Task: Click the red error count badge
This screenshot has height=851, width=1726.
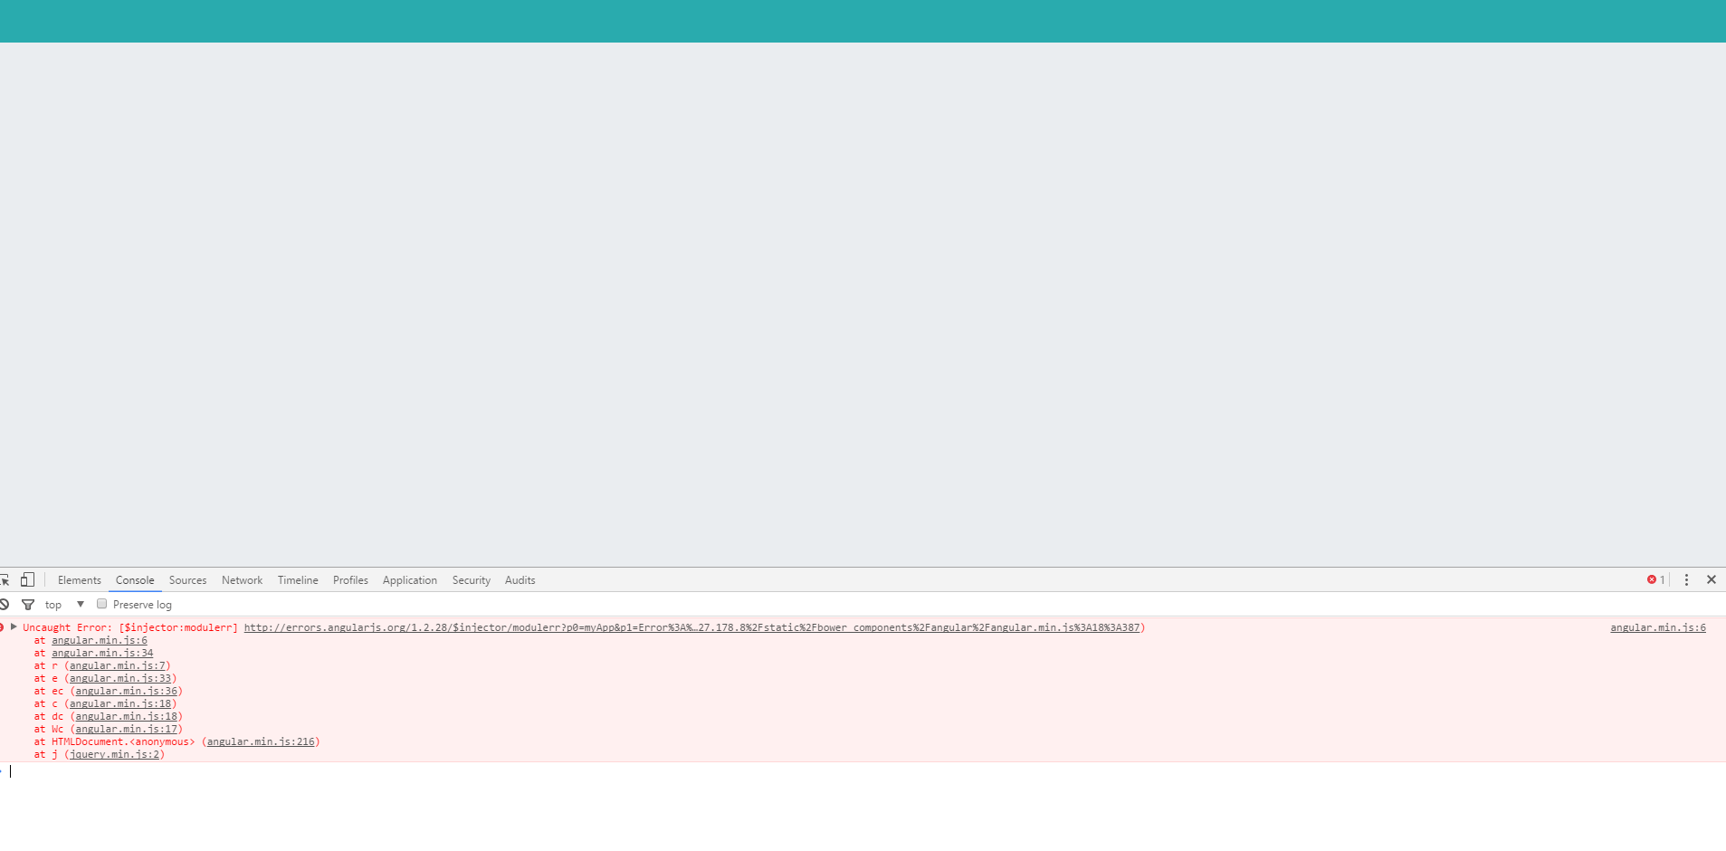Action: [1655, 579]
